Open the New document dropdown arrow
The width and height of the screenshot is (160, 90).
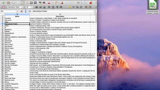[x=6, y=3]
